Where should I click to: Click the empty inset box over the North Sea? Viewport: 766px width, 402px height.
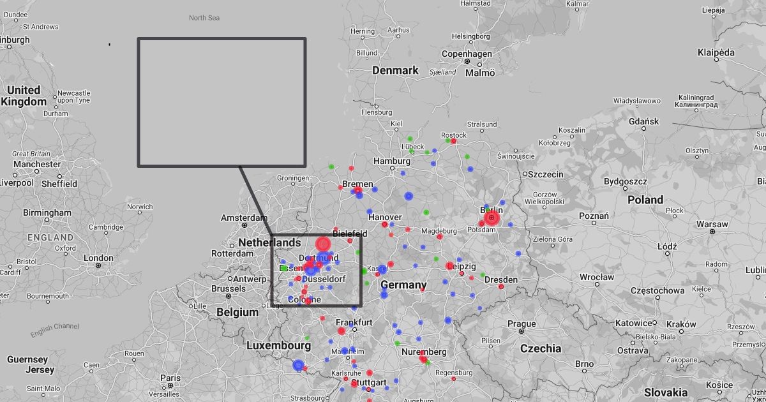pyautogui.click(x=222, y=102)
